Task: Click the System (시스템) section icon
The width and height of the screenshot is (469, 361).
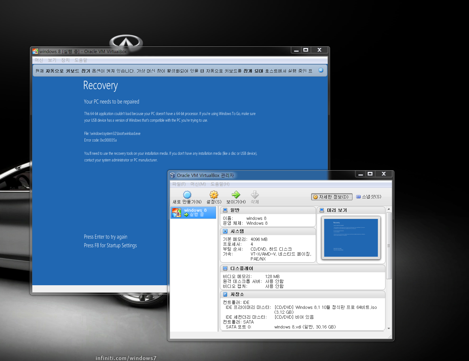Action: pos(225,231)
